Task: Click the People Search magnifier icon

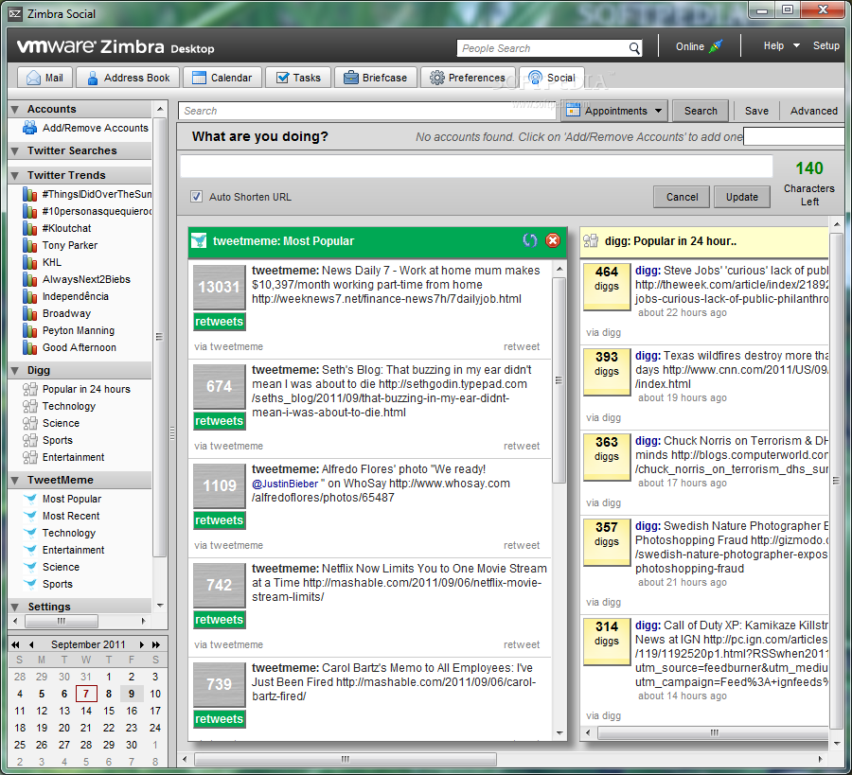Action: click(x=634, y=48)
